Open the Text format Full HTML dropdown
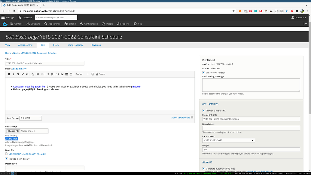Image resolution: width=311 pixels, height=175 pixels. tap(31, 118)
